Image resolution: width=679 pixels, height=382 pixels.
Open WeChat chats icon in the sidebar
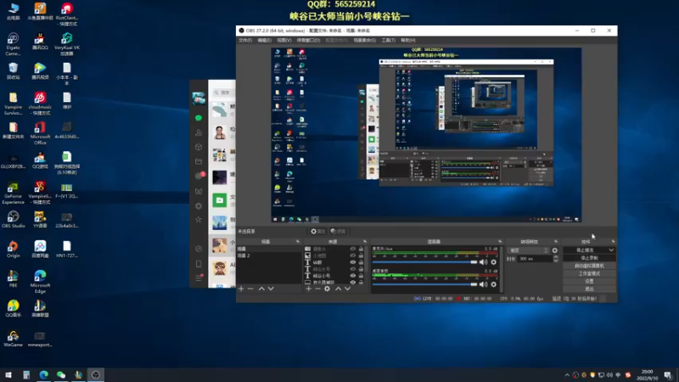coord(199,118)
